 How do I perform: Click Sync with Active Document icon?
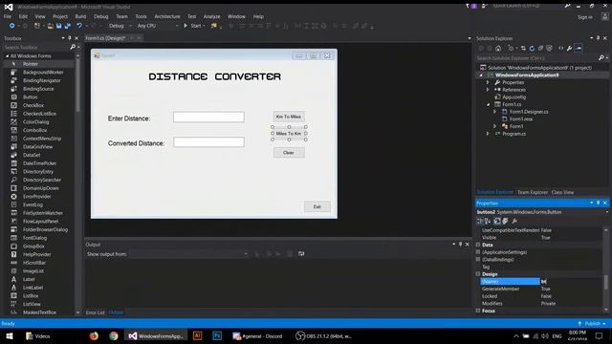click(x=523, y=49)
